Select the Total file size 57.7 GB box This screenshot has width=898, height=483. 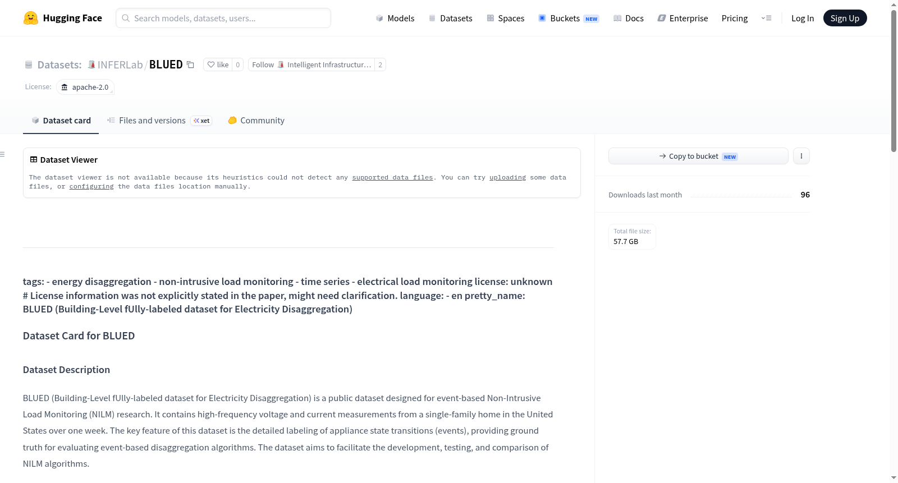(632, 236)
